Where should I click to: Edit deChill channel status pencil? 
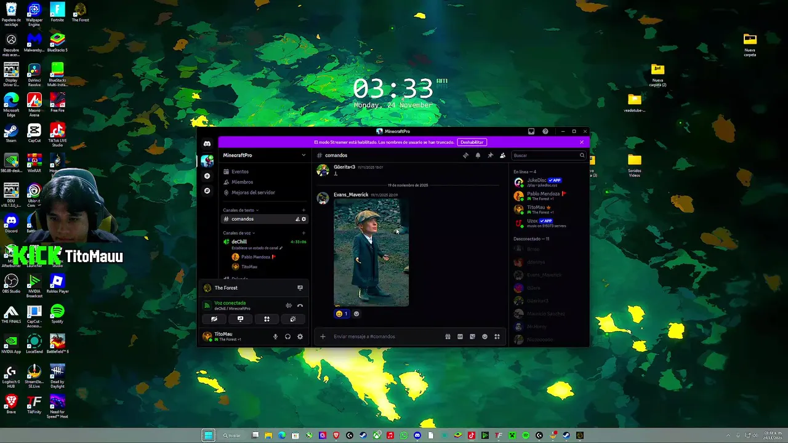pyautogui.click(x=281, y=248)
